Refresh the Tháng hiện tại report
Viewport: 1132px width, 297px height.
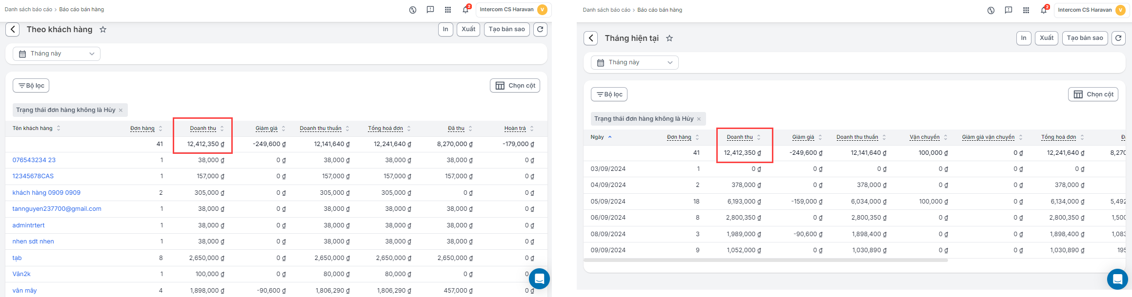(x=1118, y=38)
